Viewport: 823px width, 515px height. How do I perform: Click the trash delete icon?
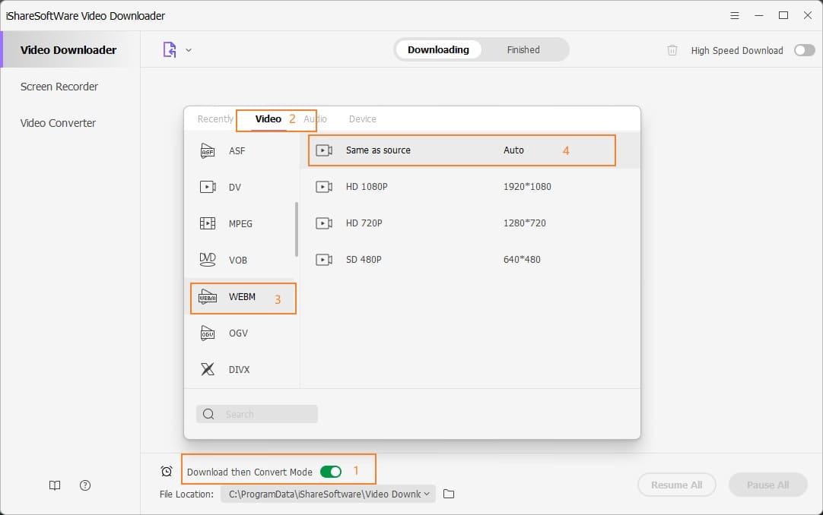(672, 50)
